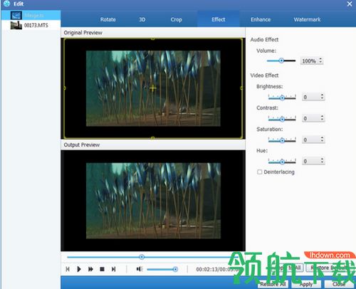Viewport: 356px width, 289px height.
Task: Click the right crop handle in Original Preview
Action: 241,88
